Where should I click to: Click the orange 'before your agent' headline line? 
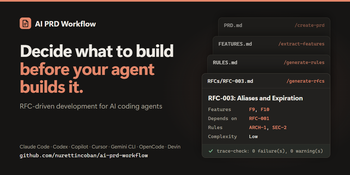point(87,70)
